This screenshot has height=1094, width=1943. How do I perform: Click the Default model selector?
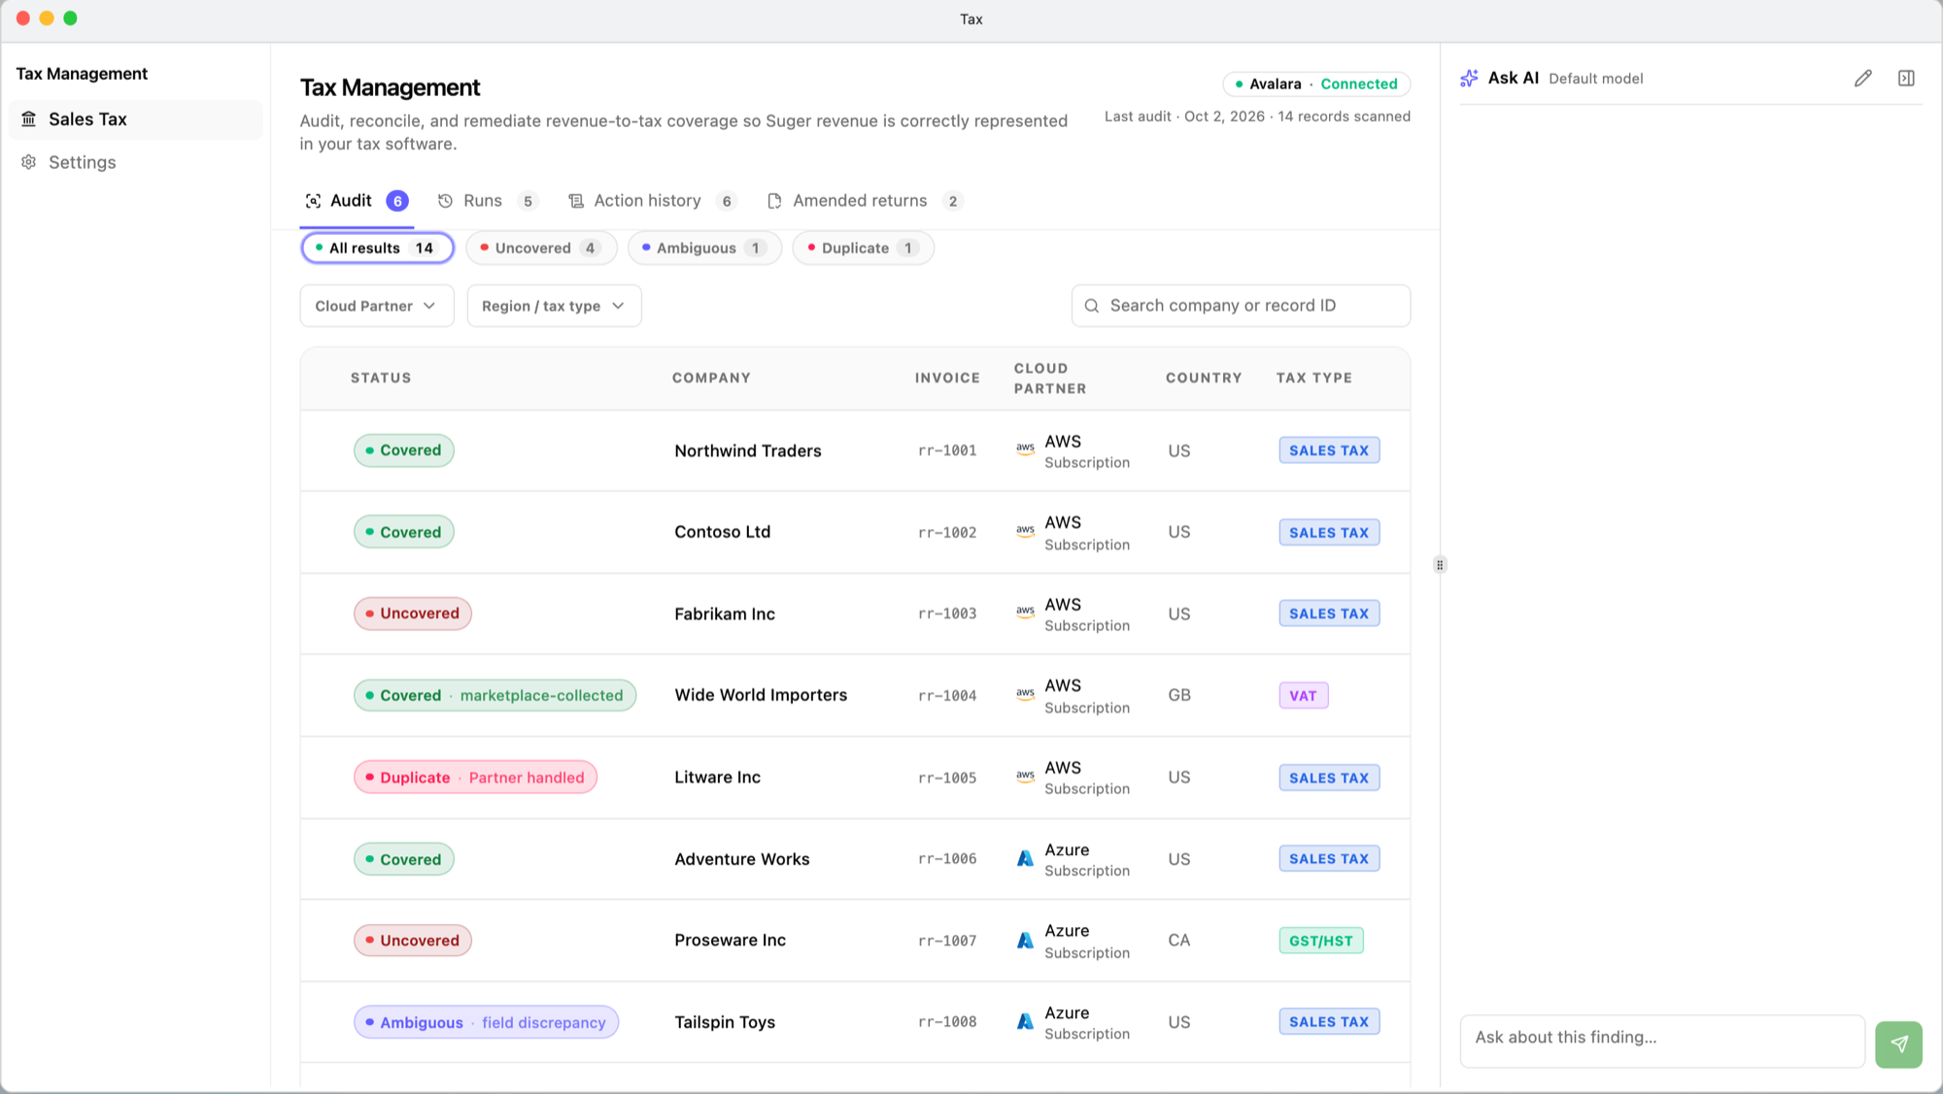click(1595, 79)
